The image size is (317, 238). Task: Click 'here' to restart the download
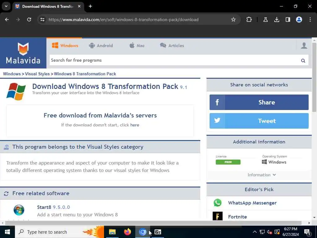coord(135,125)
